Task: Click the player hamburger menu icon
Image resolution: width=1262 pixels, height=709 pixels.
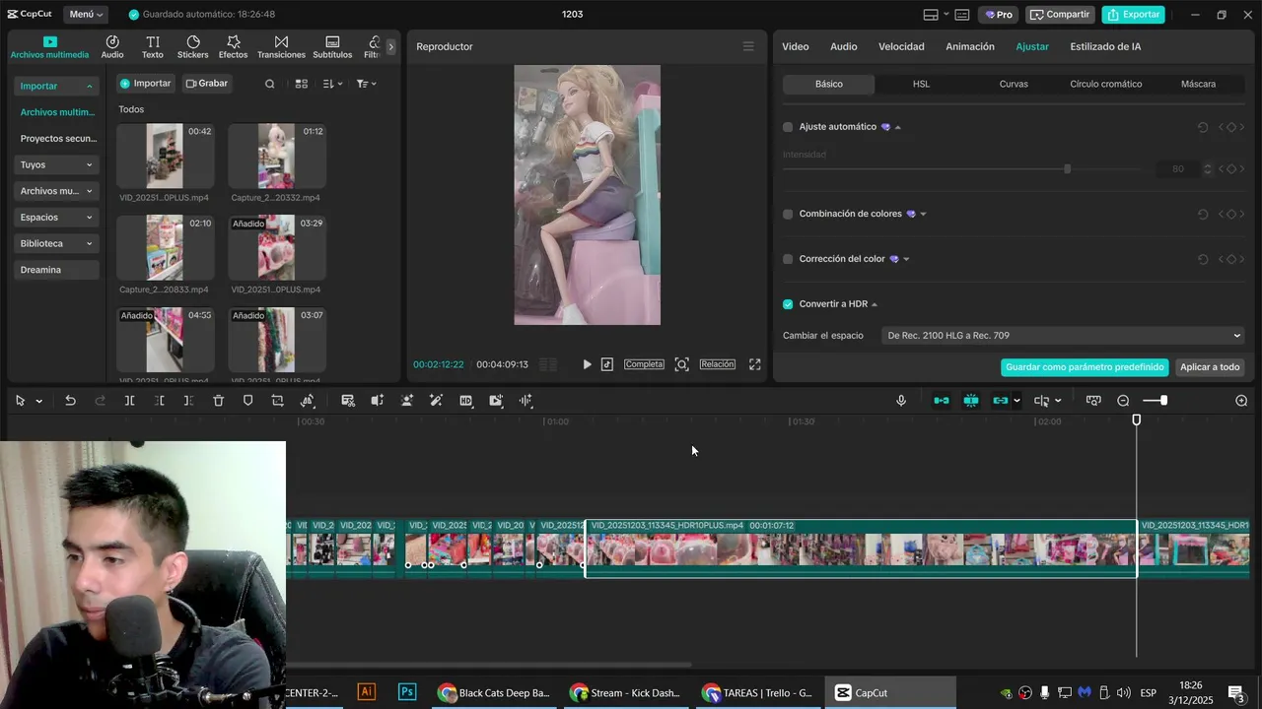Action: 748,46
